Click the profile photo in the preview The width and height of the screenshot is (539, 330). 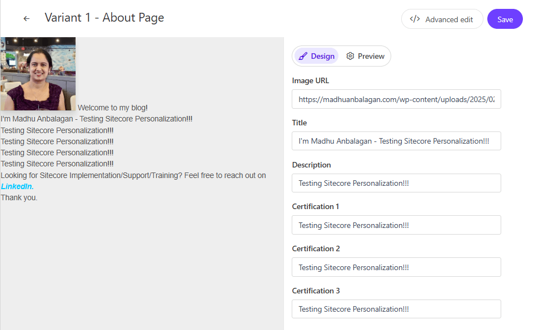click(38, 74)
